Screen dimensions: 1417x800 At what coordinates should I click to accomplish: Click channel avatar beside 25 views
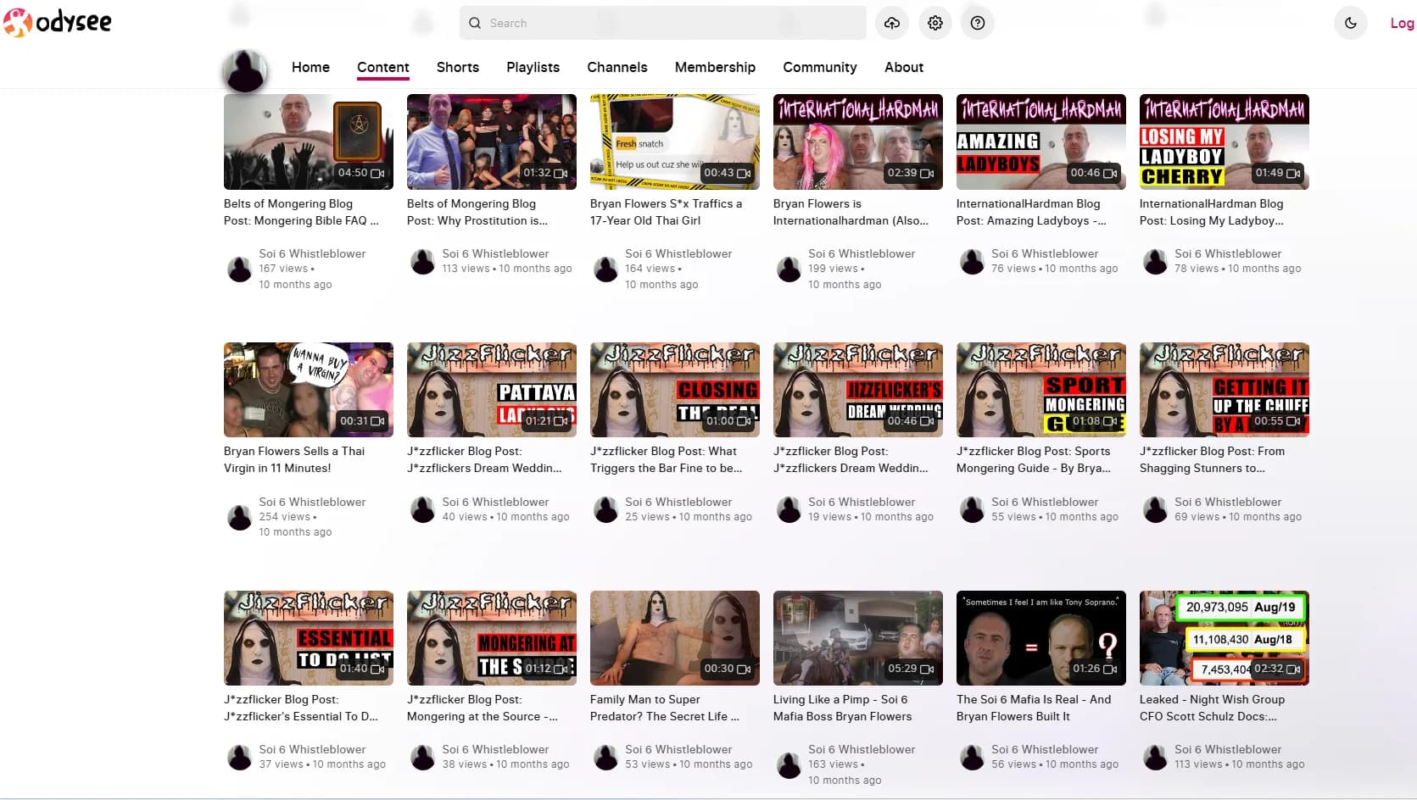[606, 509]
